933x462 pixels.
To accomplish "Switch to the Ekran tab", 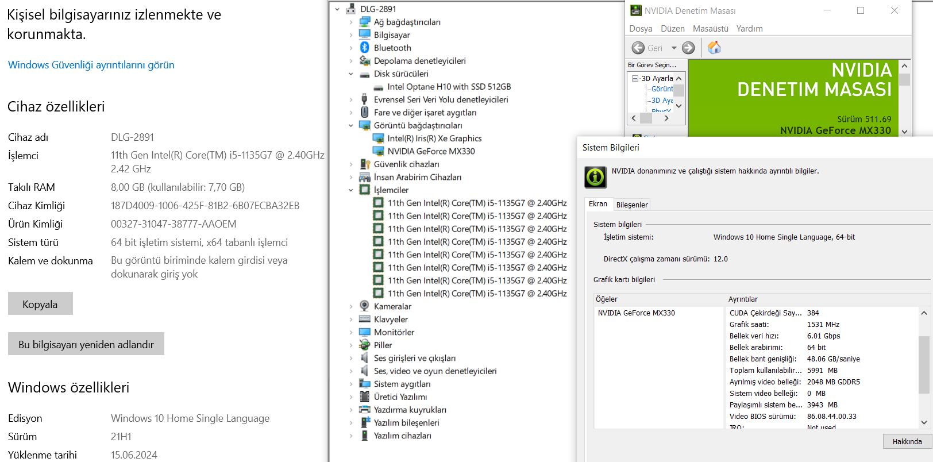I will point(598,204).
